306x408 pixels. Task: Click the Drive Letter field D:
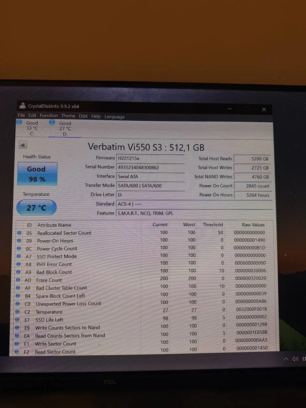(x=150, y=194)
